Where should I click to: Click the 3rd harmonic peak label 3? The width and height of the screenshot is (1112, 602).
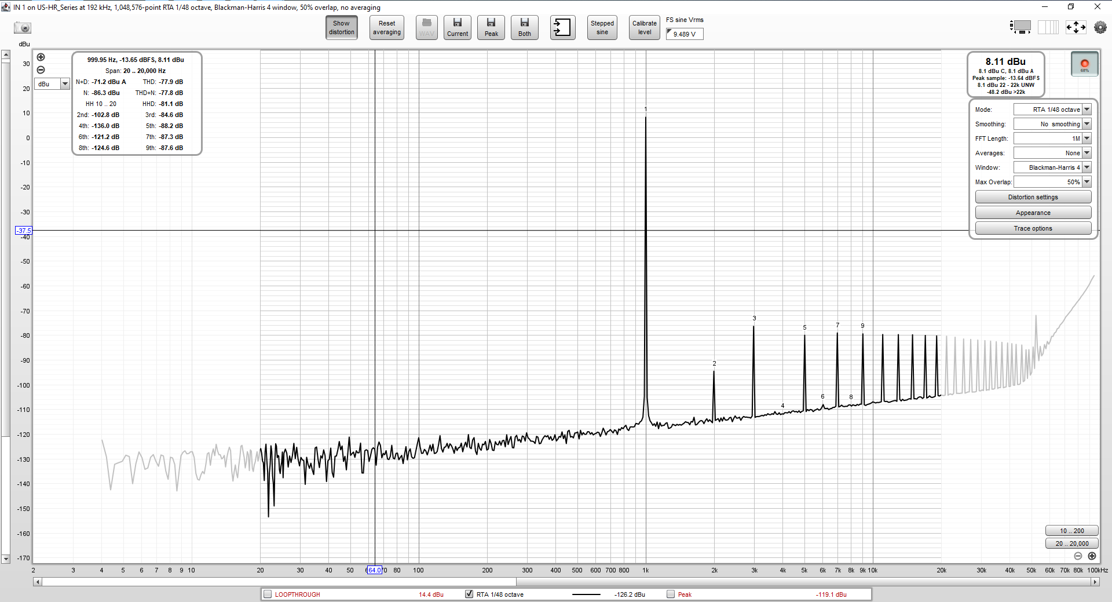754,318
